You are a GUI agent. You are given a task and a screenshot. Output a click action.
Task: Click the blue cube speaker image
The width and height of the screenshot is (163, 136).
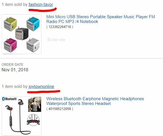click(x=33, y=24)
